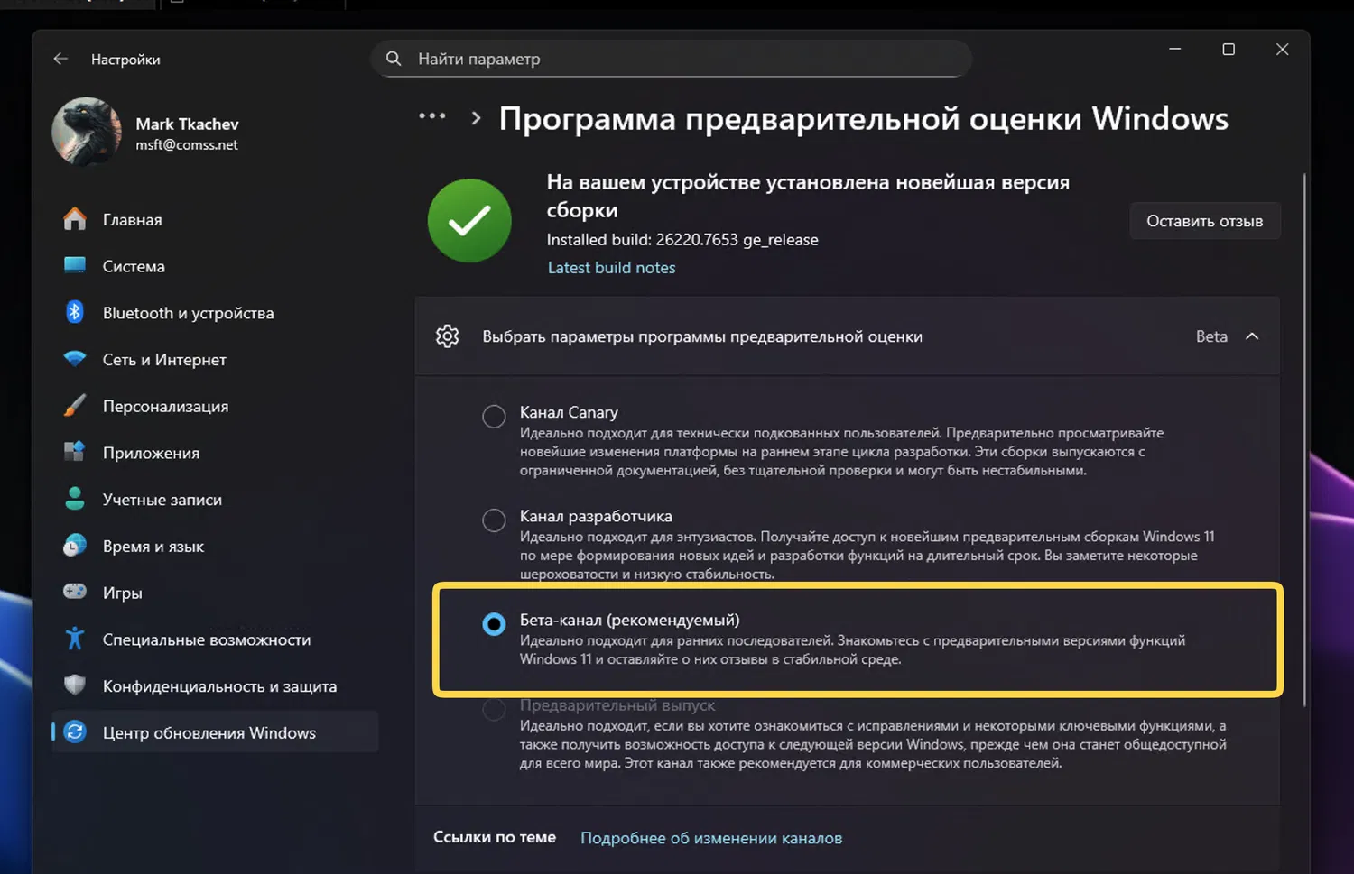Click the Канал разработчика label text
The height and width of the screenshot is (874, 1354).
coord(596,516)
